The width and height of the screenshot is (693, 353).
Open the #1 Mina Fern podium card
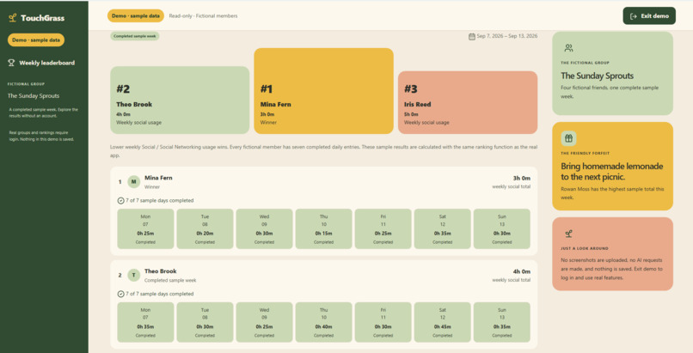(323, 91)
